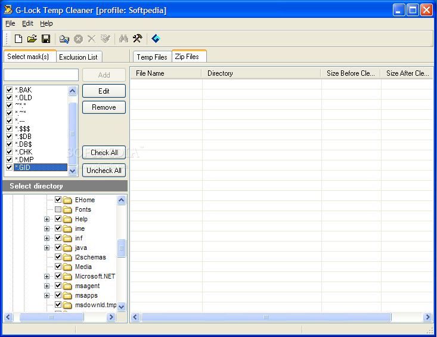Click the msdownld.tmp folder icon
The image size is (437, 337).
(x=67, y=305)
